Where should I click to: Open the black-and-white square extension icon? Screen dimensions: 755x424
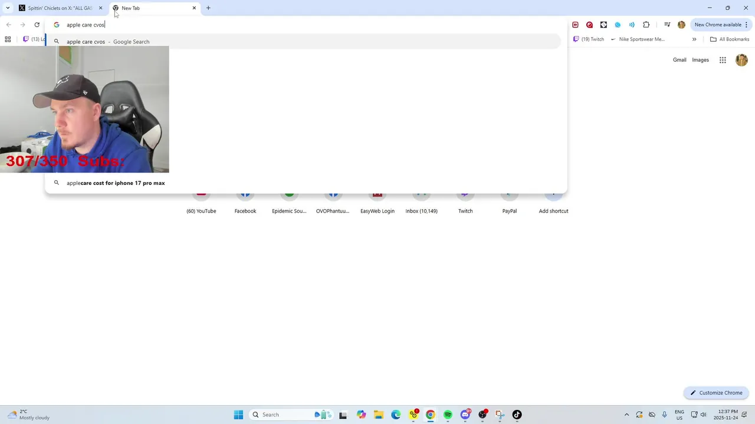[603, 25]
